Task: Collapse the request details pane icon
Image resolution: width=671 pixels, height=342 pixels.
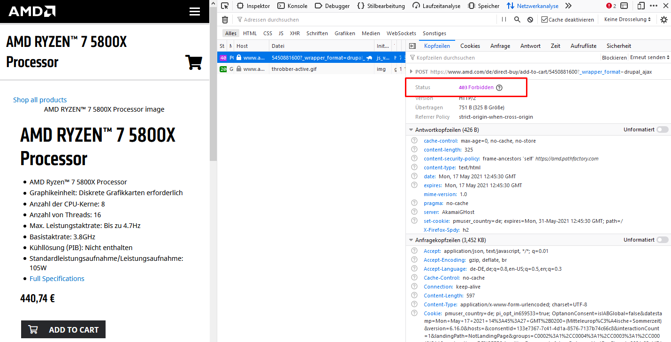Action: (412, 46)
